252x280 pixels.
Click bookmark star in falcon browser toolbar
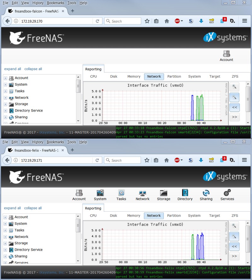147,21
